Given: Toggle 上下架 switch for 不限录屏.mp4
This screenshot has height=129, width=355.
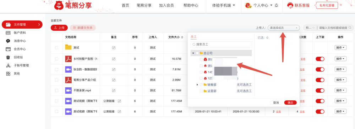Looking at the screenshot, I should click(320, 90).
